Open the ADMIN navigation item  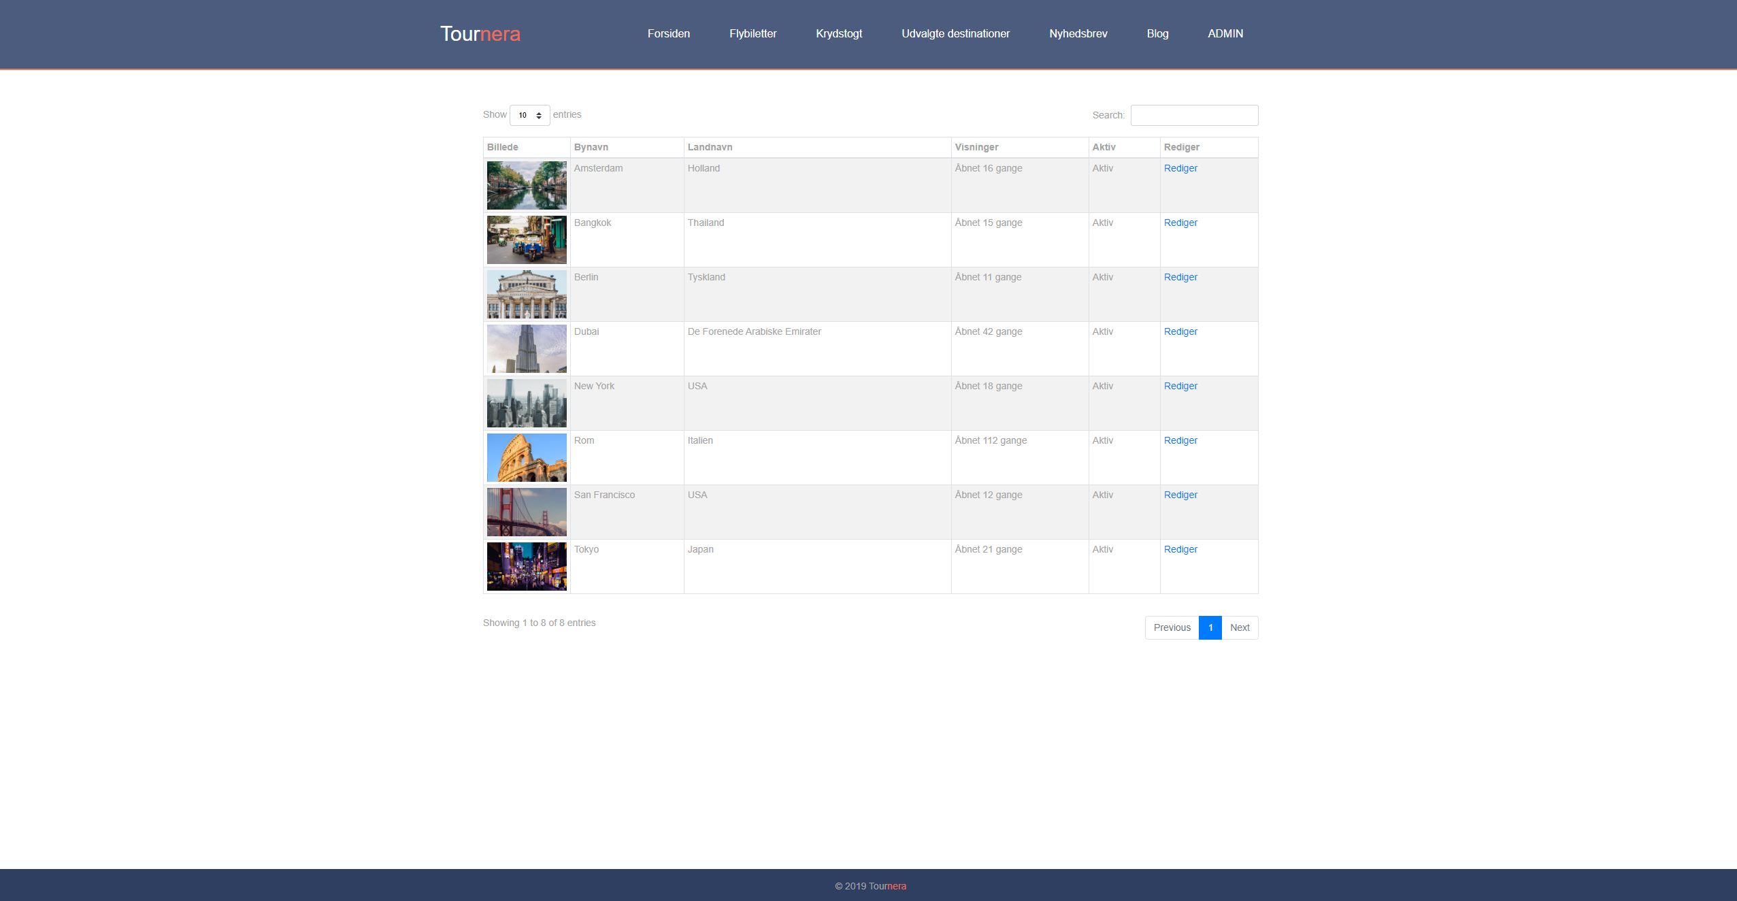1225,33
